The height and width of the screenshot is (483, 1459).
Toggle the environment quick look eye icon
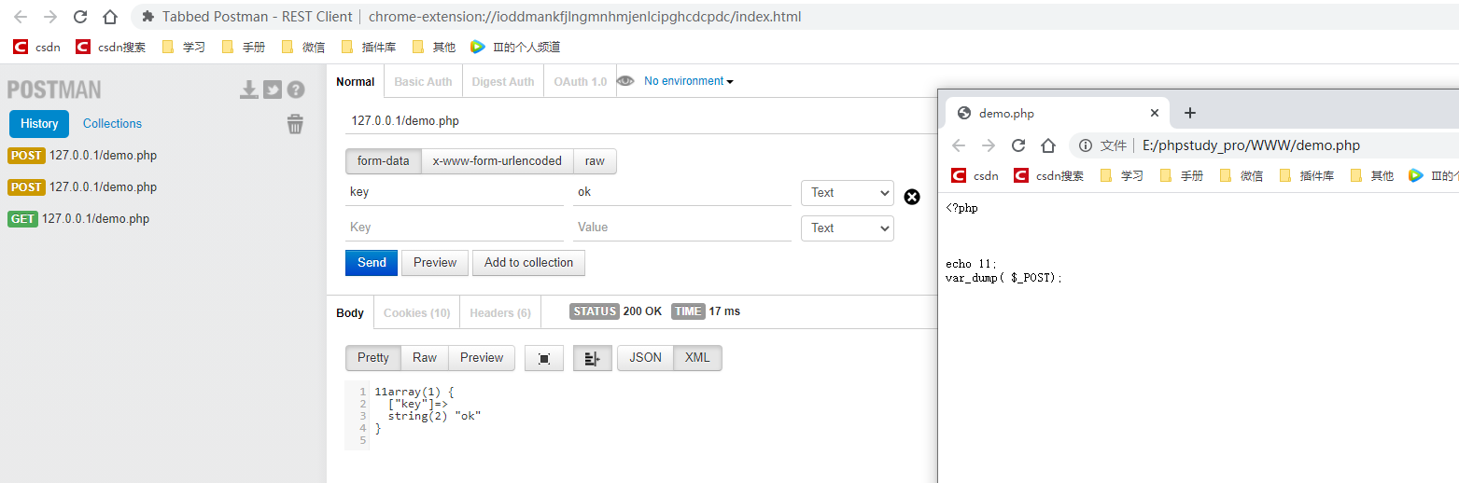point(625,81)
